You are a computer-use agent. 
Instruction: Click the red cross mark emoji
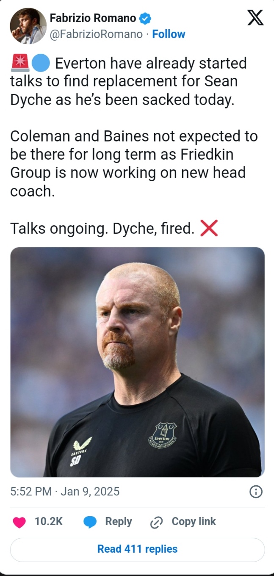pos(208,229)
